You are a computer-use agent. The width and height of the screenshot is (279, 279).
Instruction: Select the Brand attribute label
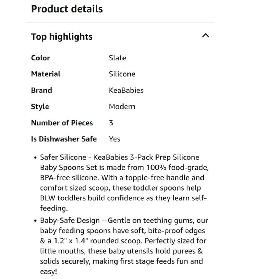tap(41, 90)
